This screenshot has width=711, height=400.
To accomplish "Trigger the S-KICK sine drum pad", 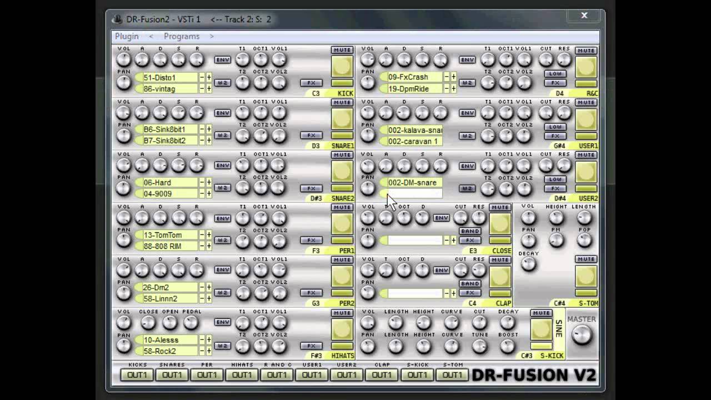I will click(541, 329).
